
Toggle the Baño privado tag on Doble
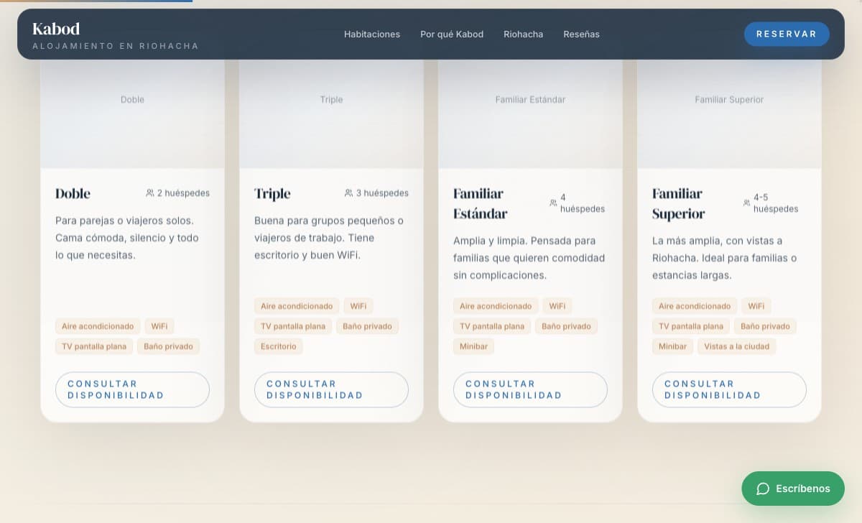tap(168, 346)
